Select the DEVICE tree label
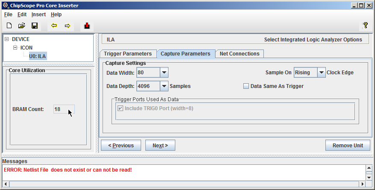Image resolution: width=375 pixels, height=190 pixels. [x=21, y=39]
